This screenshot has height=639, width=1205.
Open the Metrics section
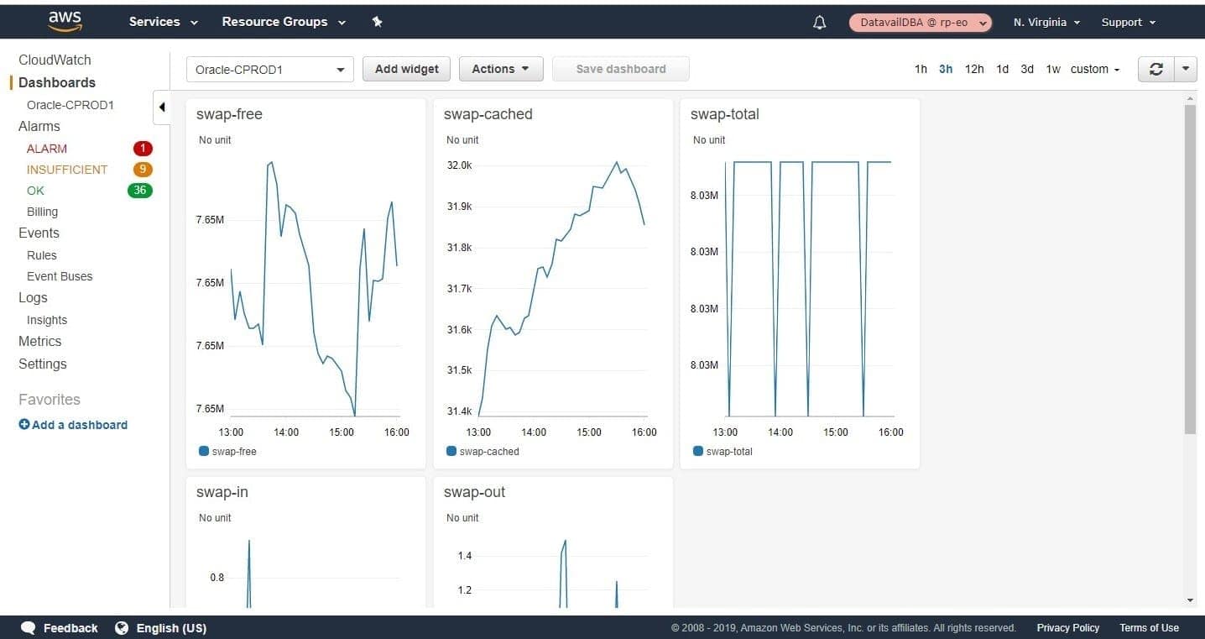40,341
